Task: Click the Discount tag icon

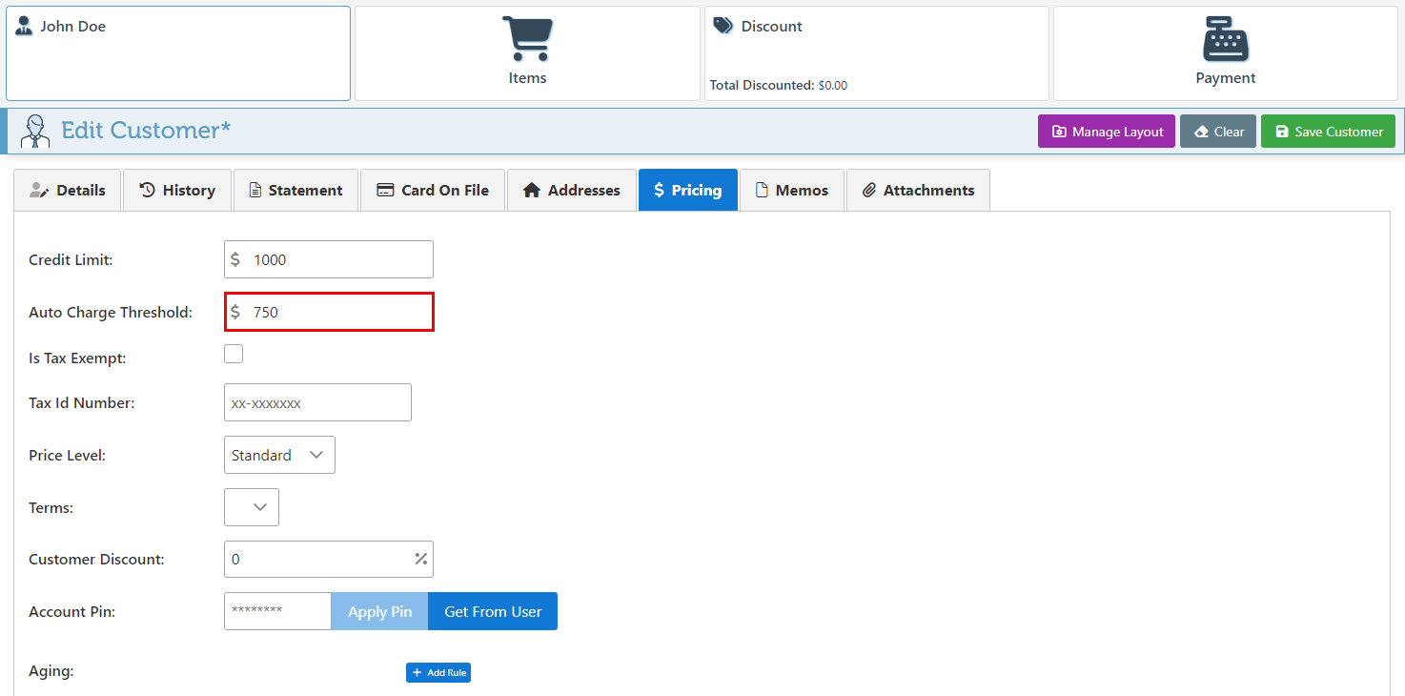Action: tap(723, 26)
